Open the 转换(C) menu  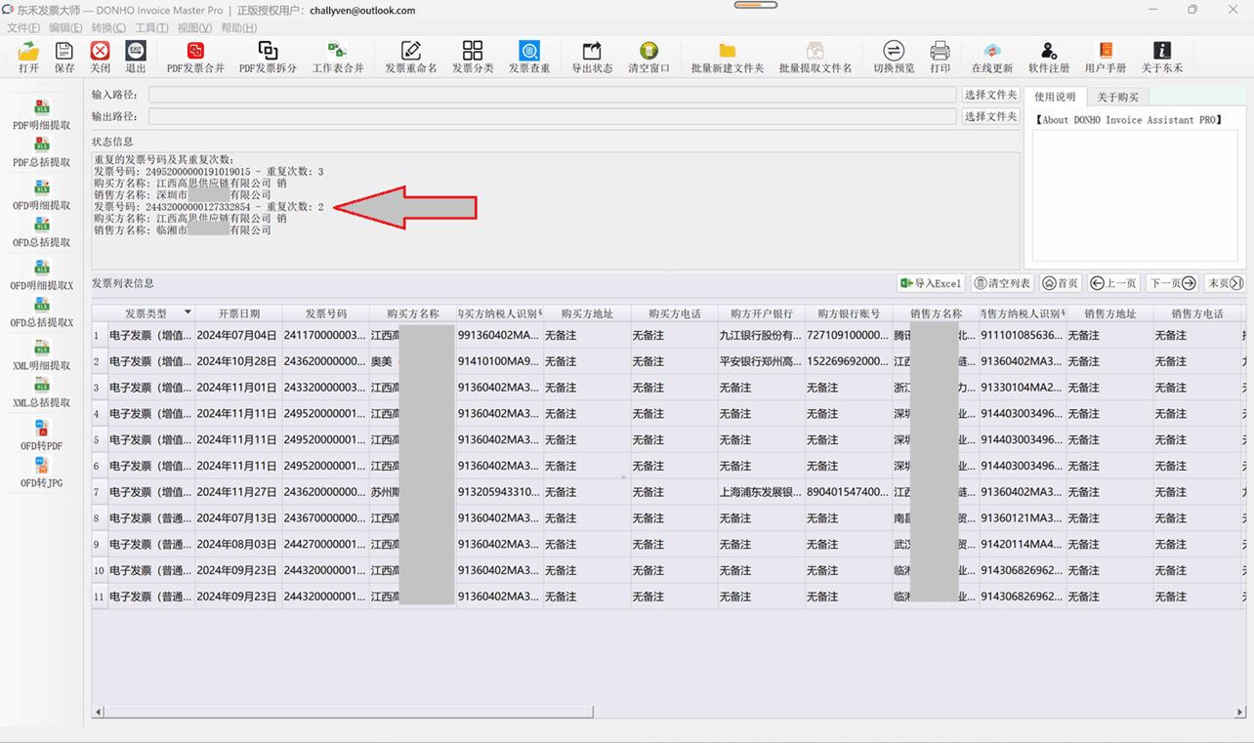click(x=108, y=27)
